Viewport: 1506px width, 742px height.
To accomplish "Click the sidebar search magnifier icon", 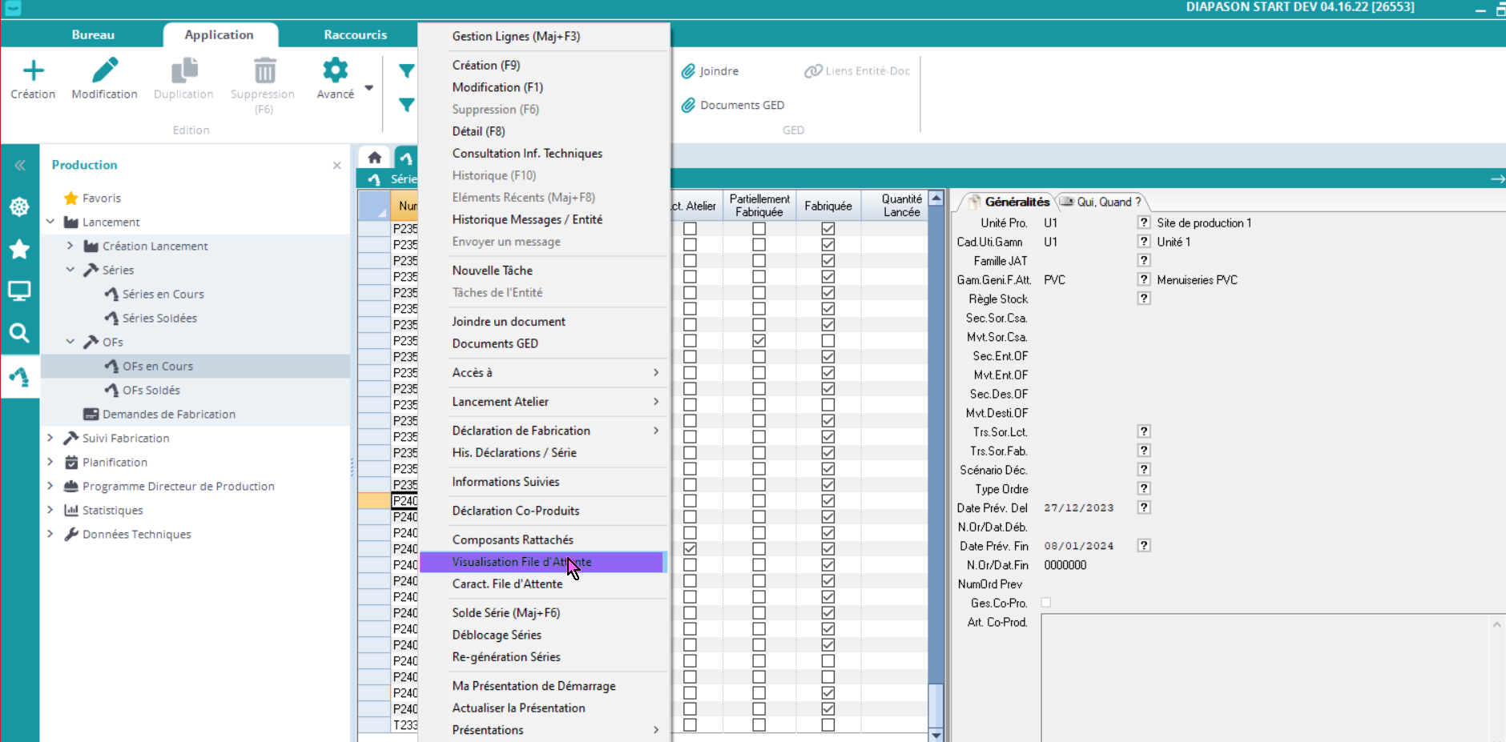I will point(19,332).
